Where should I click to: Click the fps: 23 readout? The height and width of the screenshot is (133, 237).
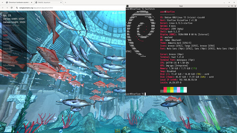[x=7, y=15]
